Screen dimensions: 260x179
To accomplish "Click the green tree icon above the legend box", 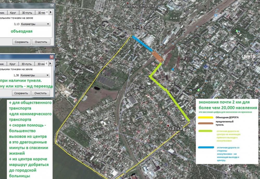I will click(x=199, y=90).
